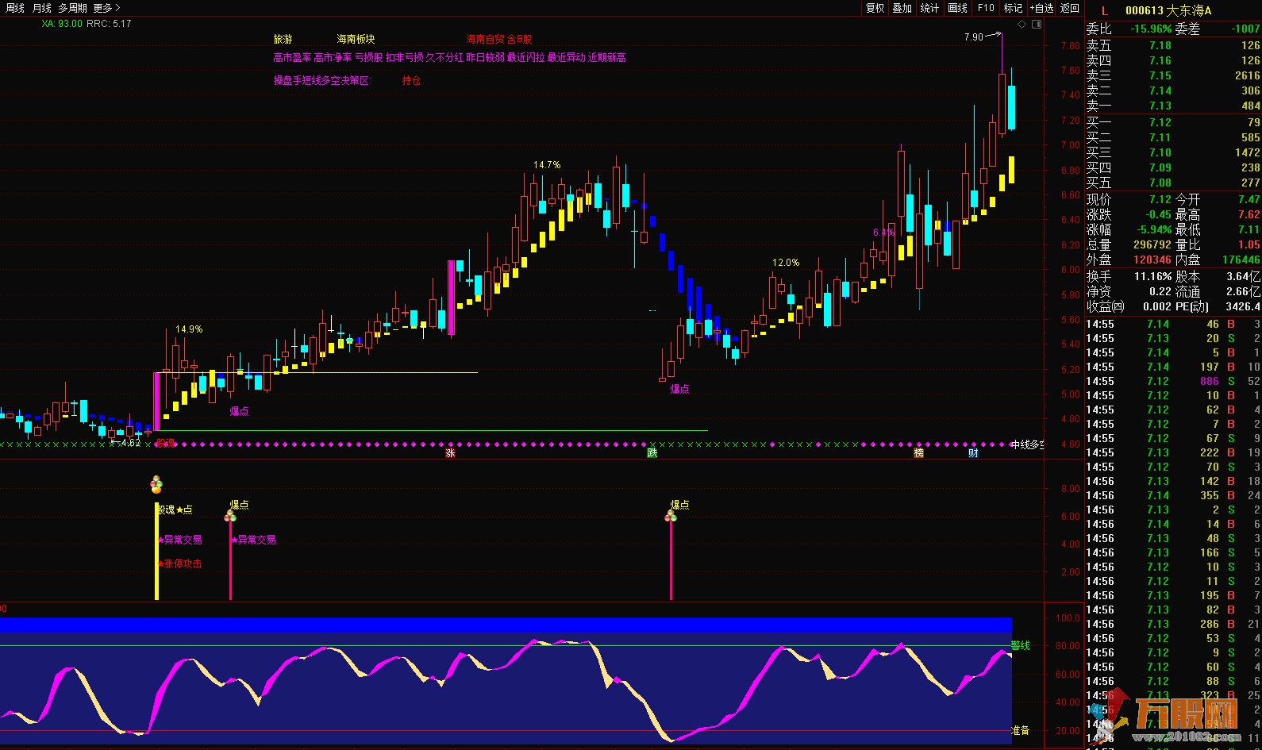
Task: Select the 买一 7.12 order row
Action: click(x=1173, y=122)
